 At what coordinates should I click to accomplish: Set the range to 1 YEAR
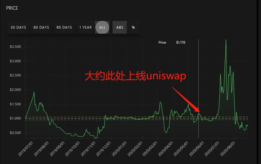pos(85,27)
